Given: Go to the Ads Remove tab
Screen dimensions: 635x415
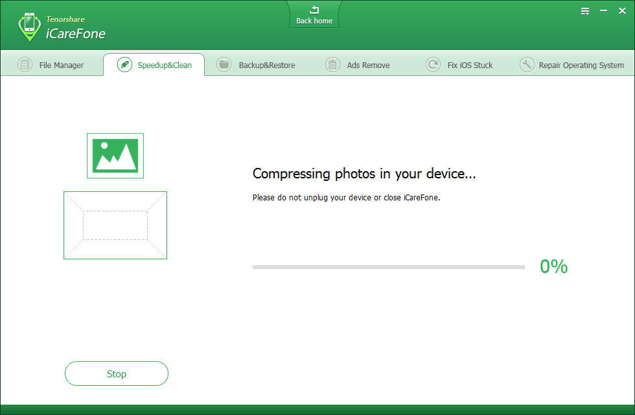Looking at the screenshot, I should tap(358, 65).
